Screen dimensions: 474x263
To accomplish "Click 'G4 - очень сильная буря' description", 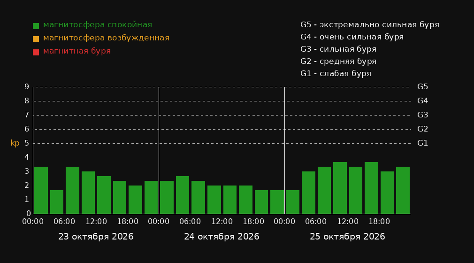I will (352, 37).
